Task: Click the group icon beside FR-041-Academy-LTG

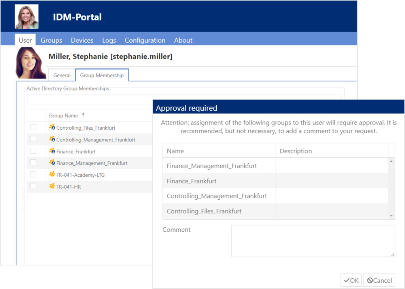Action: pos(52,174)
